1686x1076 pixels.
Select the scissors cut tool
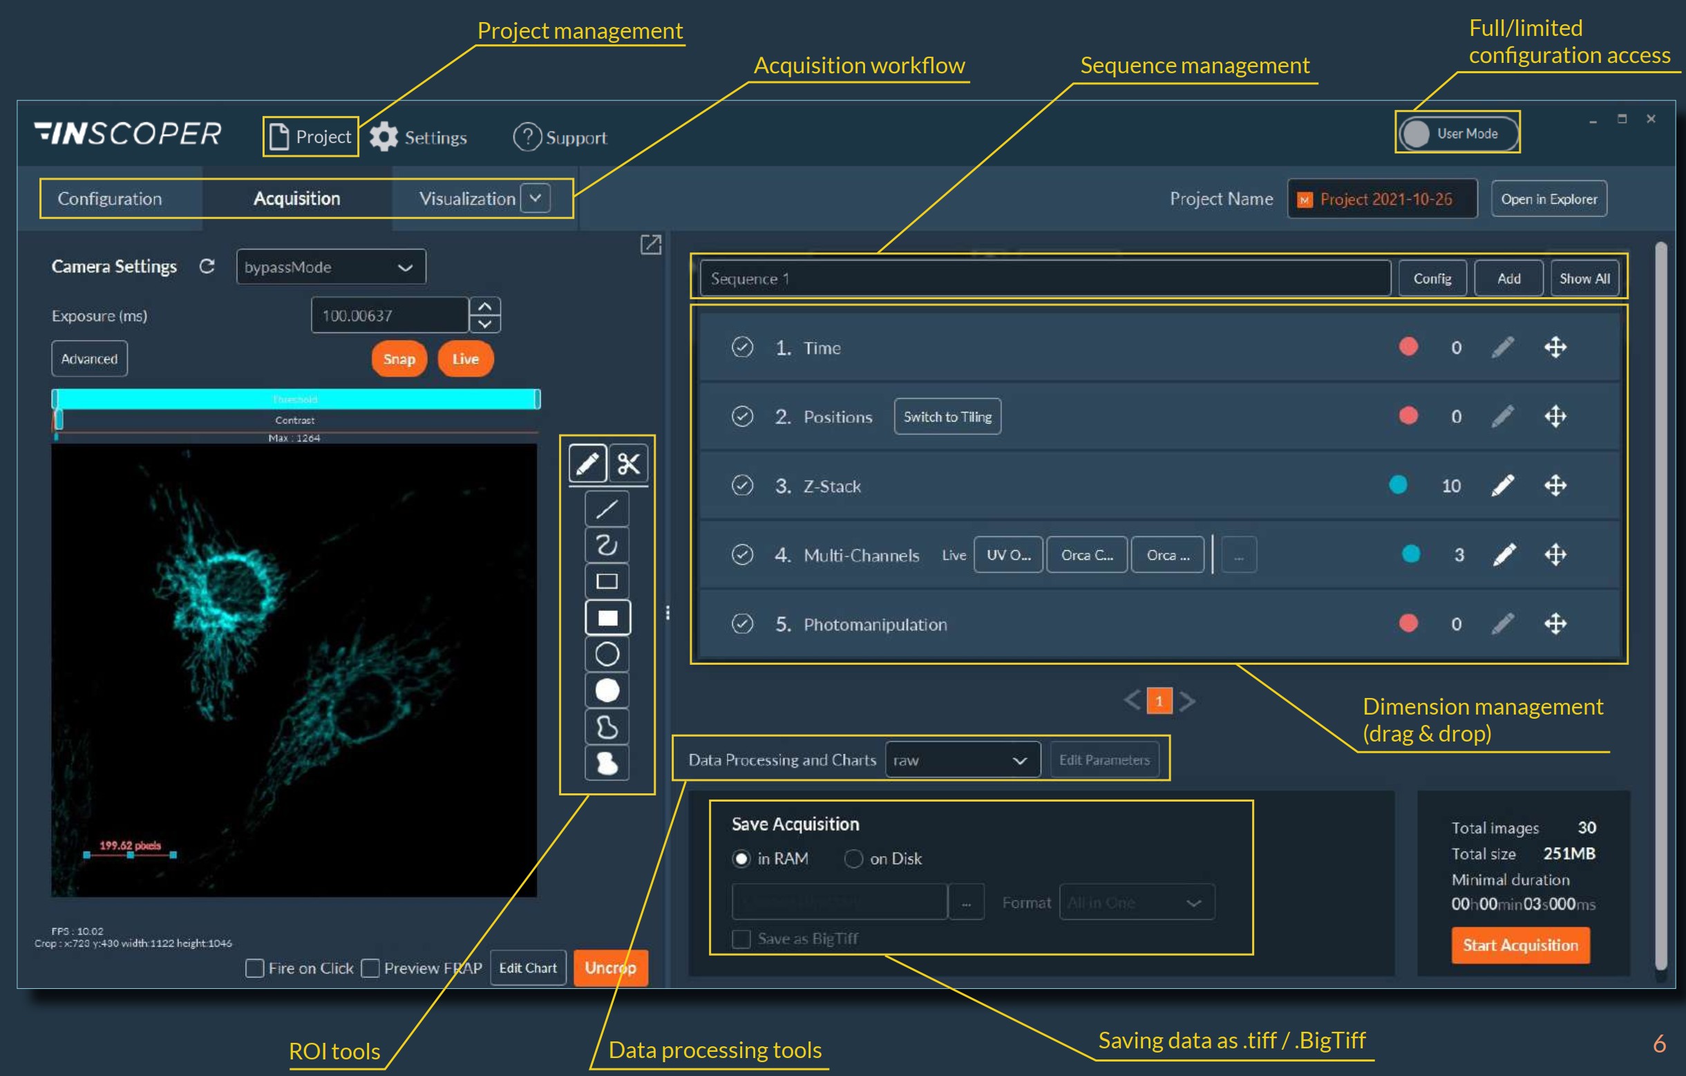628,464
